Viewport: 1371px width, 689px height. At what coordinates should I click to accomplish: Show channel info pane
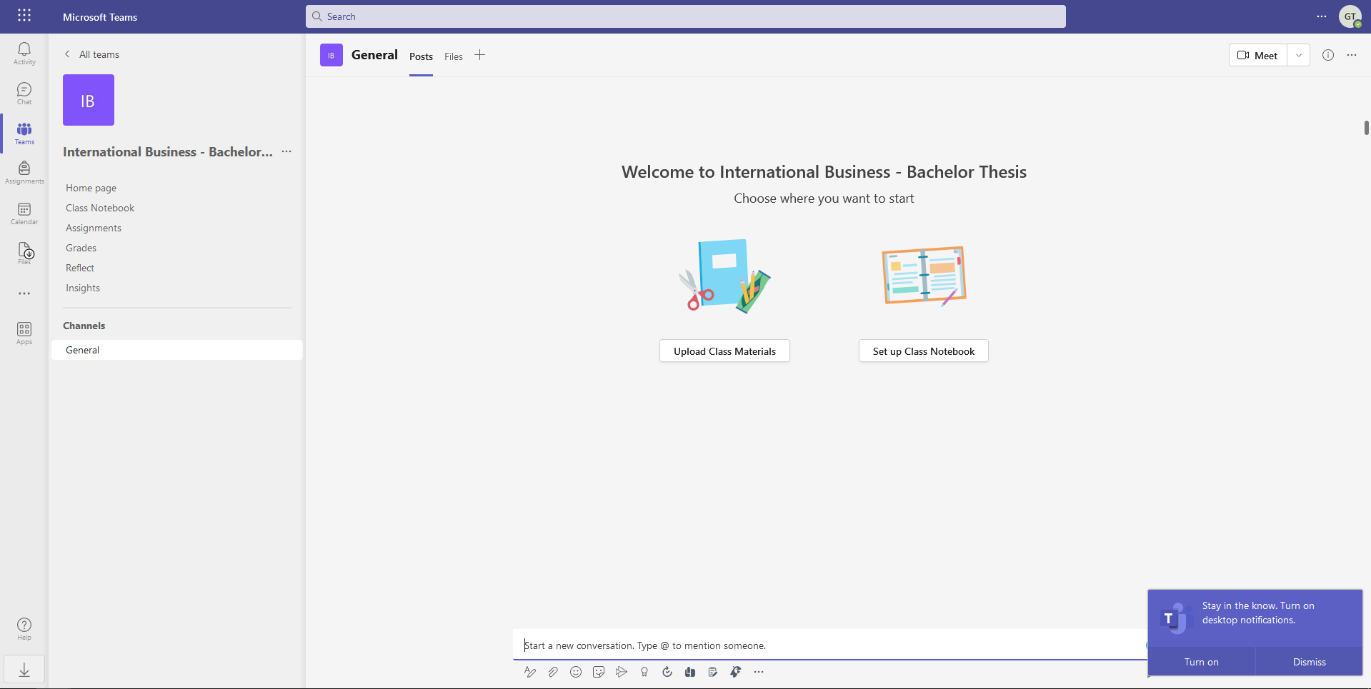coord(1328,55)
